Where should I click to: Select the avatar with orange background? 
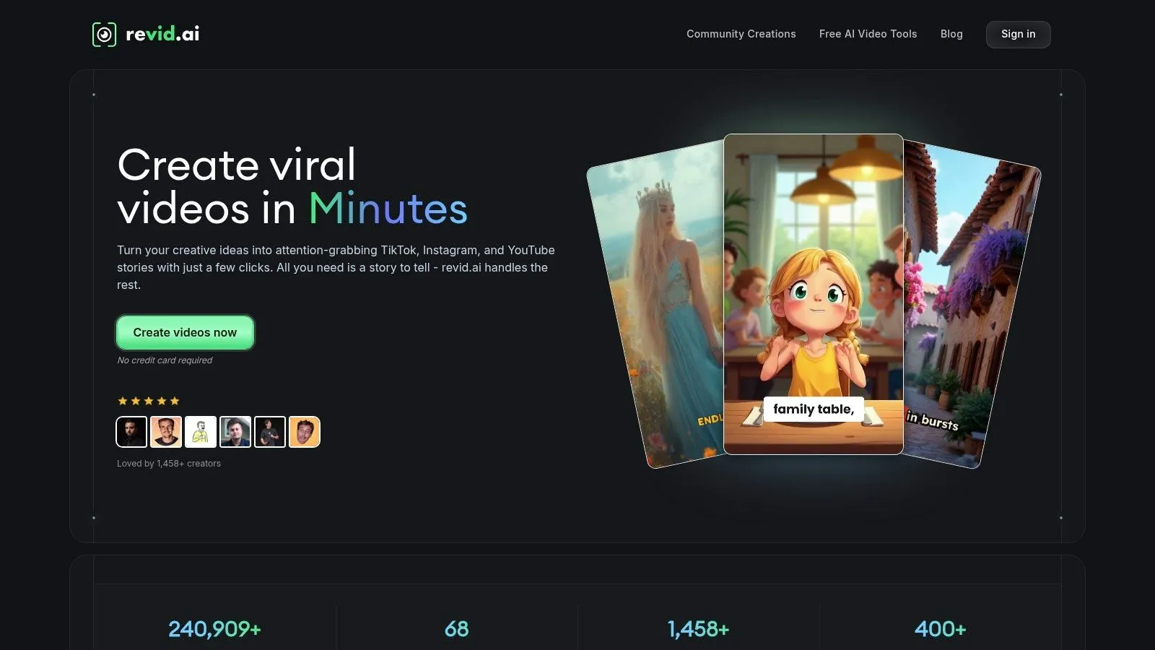click(x=305, y=432)
